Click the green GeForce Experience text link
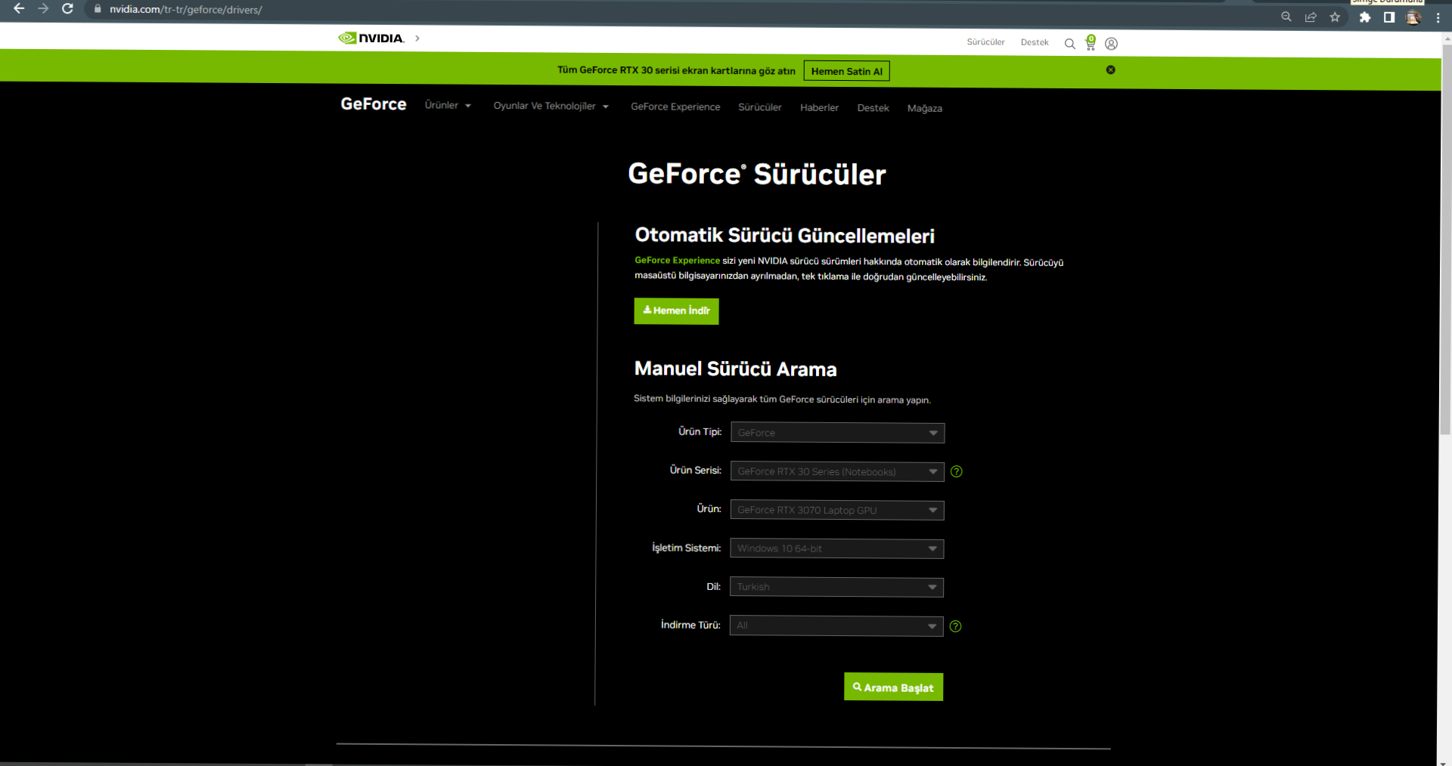The image size is (1452, 766). tap(677, 260)
